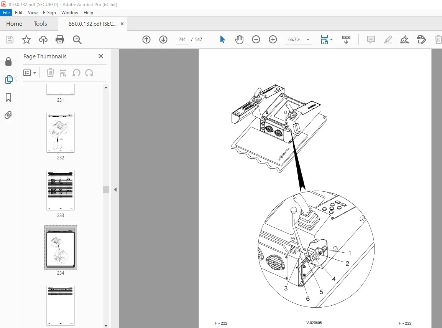Click the Fit width scrolling icon
442x328 pixels.
tap(324, 40)
